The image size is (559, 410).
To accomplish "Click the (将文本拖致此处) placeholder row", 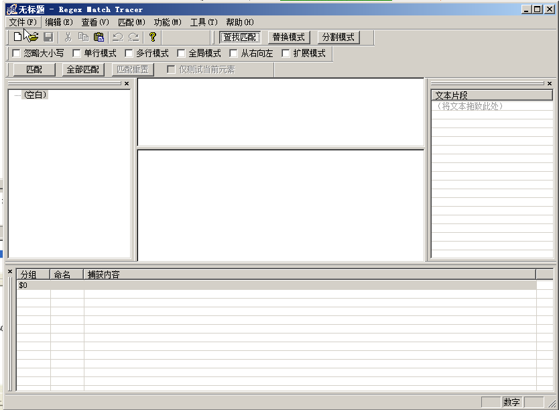I will point(492,106).
